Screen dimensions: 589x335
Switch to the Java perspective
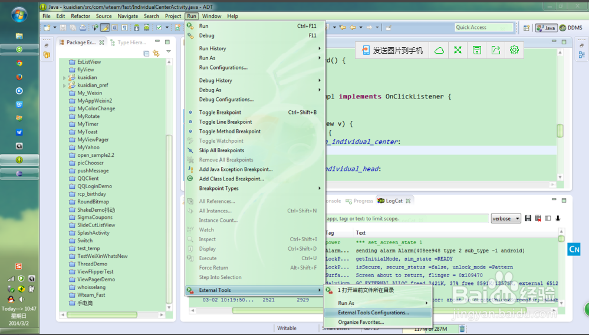click(x=546, y=28)
